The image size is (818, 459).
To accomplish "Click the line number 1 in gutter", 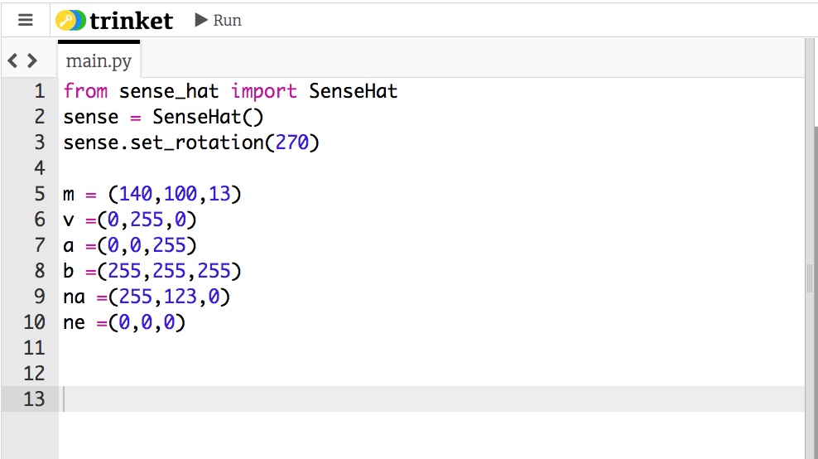I will 39,91.
